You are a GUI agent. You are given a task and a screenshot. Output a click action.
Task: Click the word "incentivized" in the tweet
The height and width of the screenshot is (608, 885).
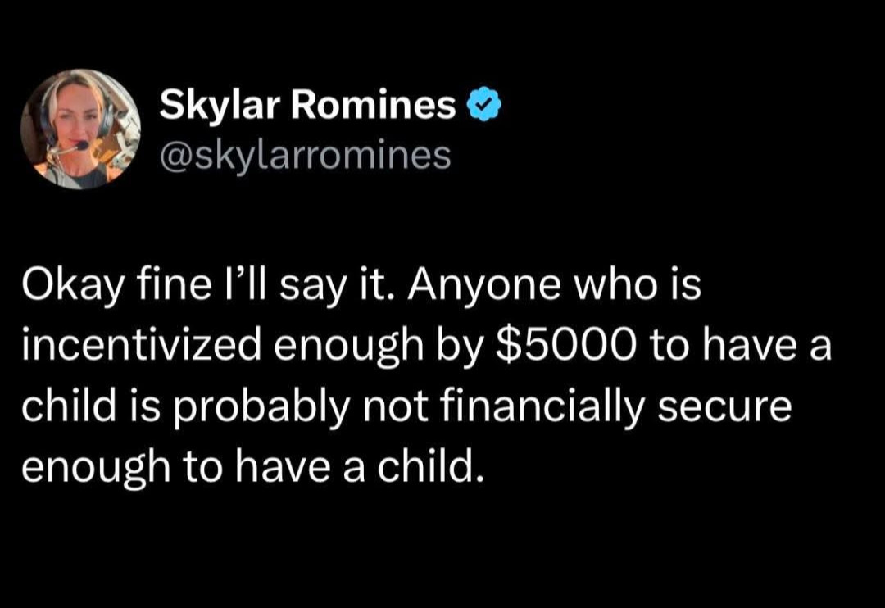point(142,346)
